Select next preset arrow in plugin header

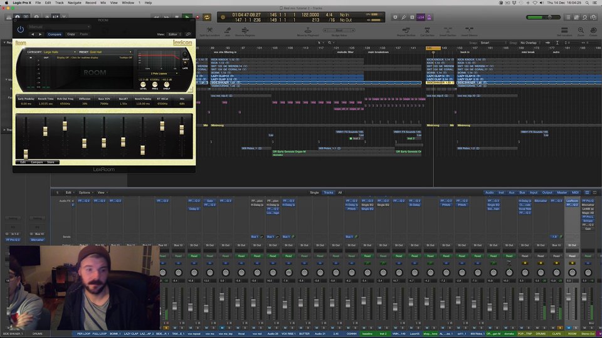[x=40, y=34]
